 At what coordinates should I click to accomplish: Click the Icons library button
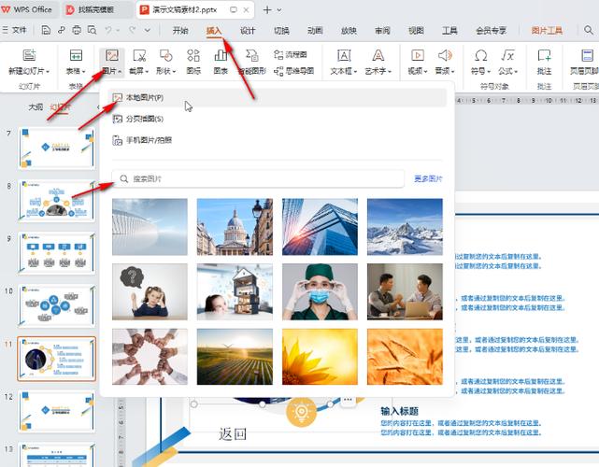(x=193, y=56)
